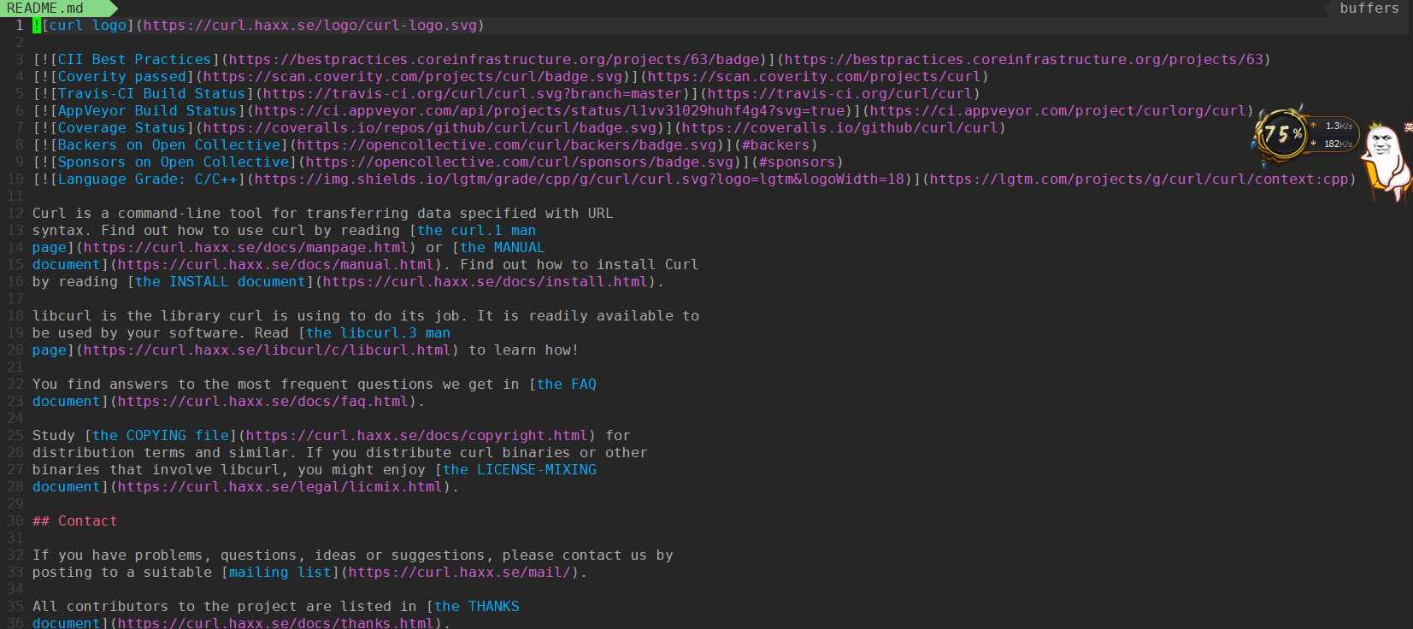Click 'mailing list' link text on line 33
The width and height of the screenshot is (1413, 629).
pyautogui.click(x=280, y=572)
